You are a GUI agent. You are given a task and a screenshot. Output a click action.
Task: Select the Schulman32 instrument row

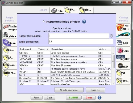point(65,81)
